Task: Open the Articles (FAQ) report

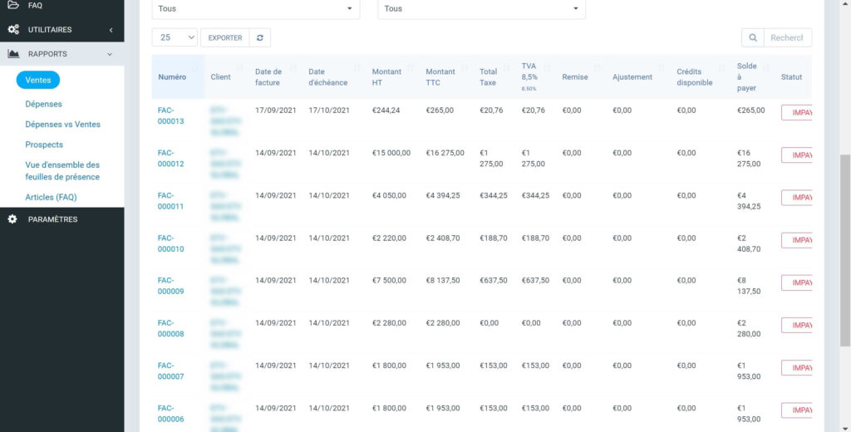Action: (x=51, y=197)
